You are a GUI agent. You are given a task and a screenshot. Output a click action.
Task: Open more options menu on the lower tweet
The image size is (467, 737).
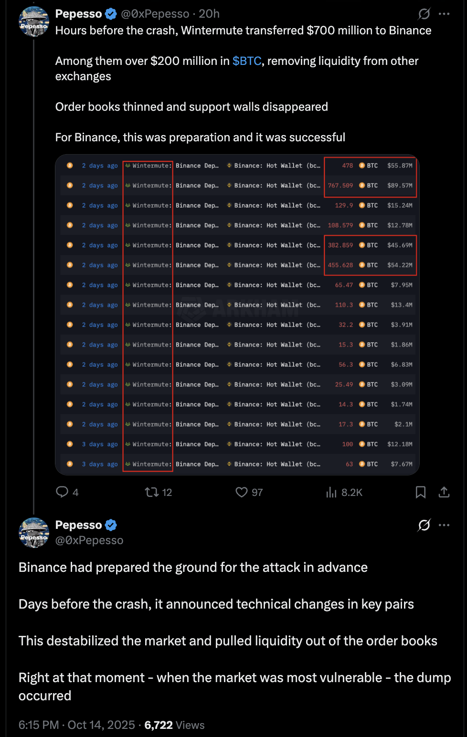pos(444,525)
